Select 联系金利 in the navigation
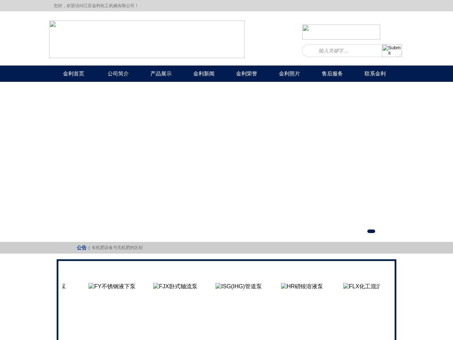This screenshot has height=340, width=453. [375, 74]
